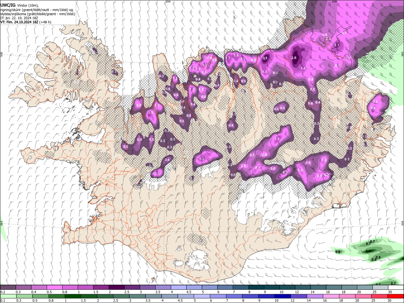Click the light grey upper-legend swatch between 25 and 30
This screenshot has height=303, width=404.
click(x=380, y=288)
